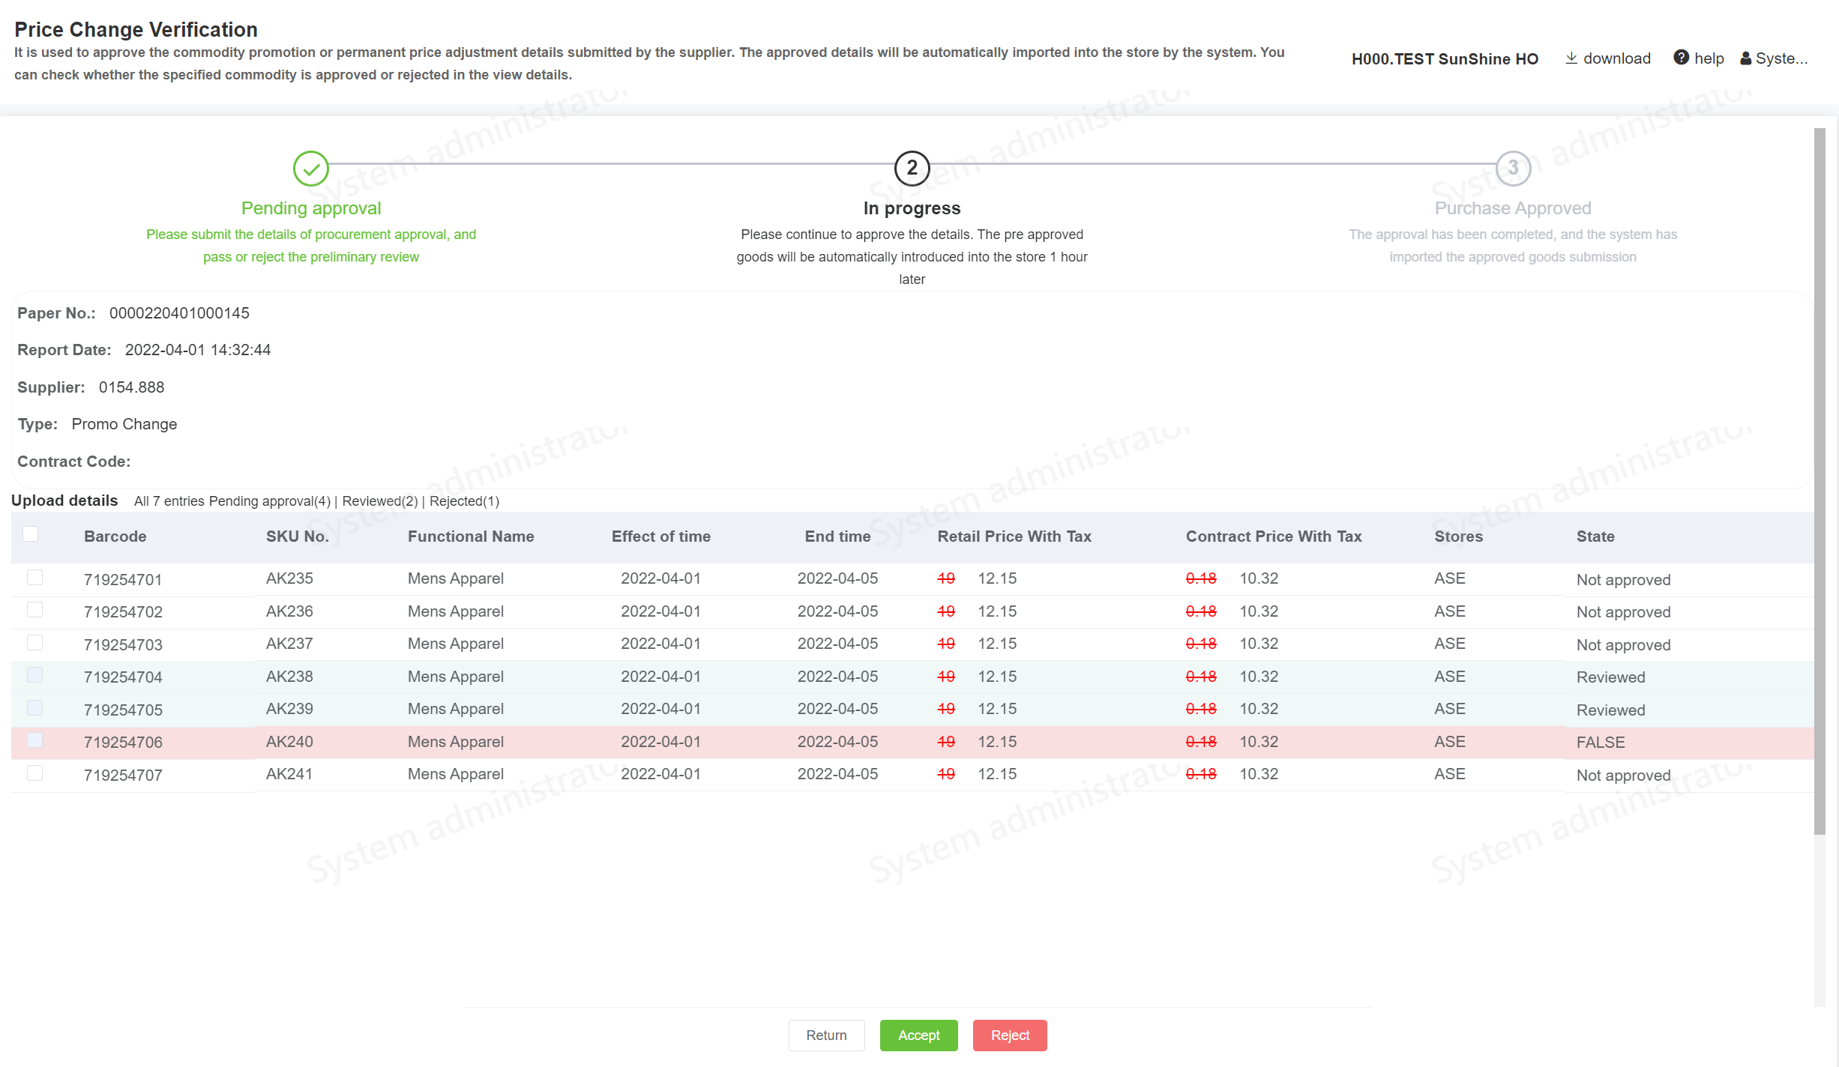Click the download arrow icon
Screen dimensions: 1839x1067
[1571, 58]
